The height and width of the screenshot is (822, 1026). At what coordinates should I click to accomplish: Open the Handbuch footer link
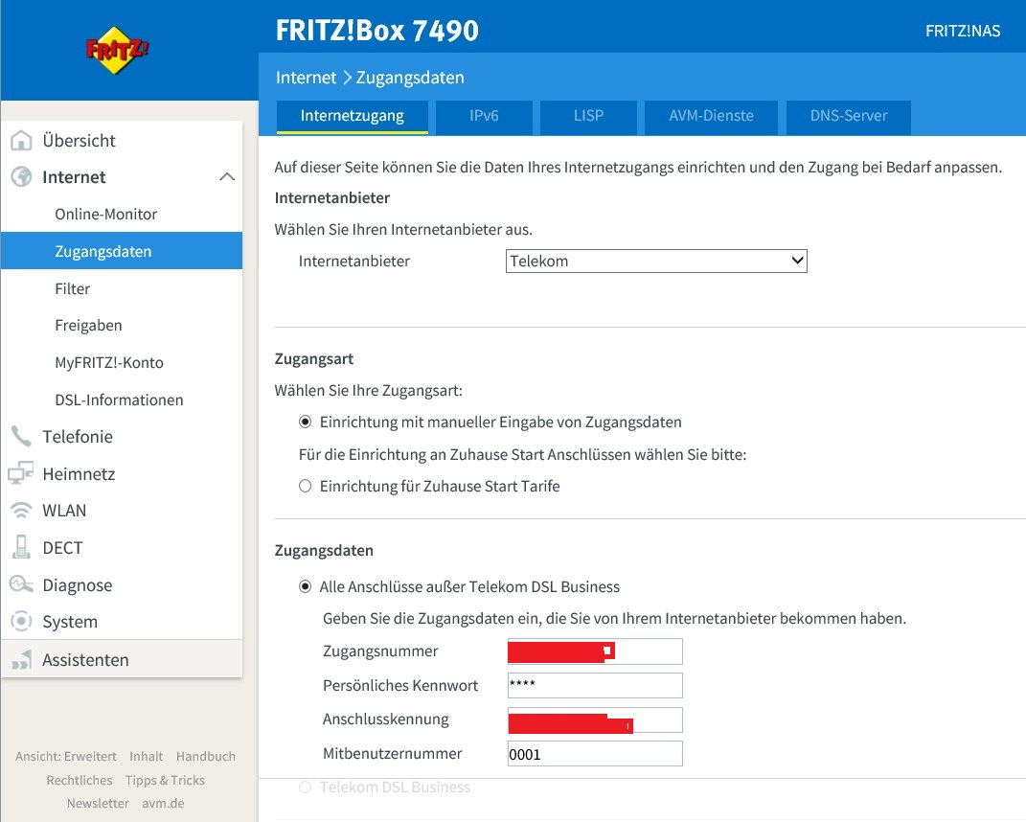(205, 756)
